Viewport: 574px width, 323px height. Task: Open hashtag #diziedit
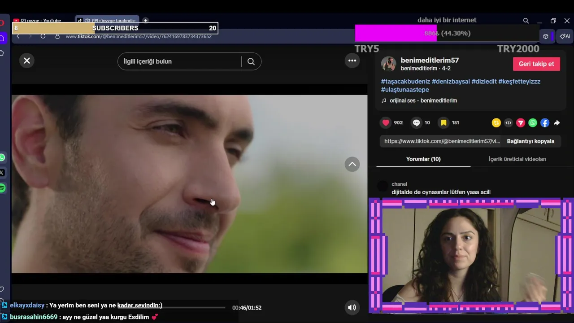click(484, 81)
